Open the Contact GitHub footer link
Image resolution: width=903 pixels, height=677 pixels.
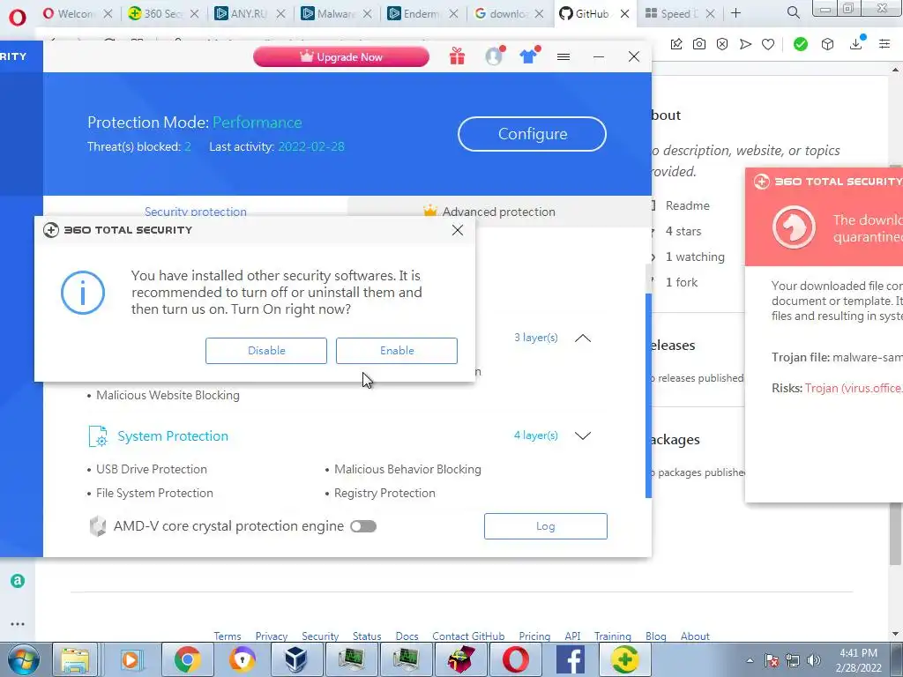468,636
